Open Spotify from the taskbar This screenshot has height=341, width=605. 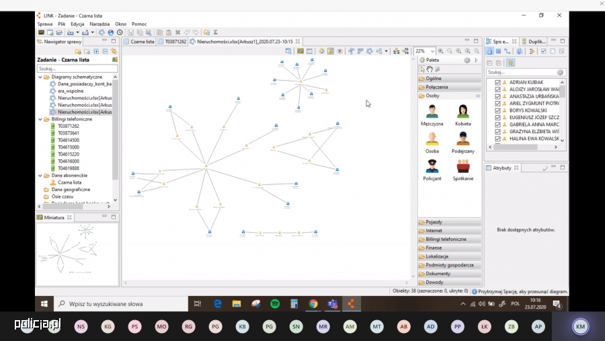click(275, 304)
